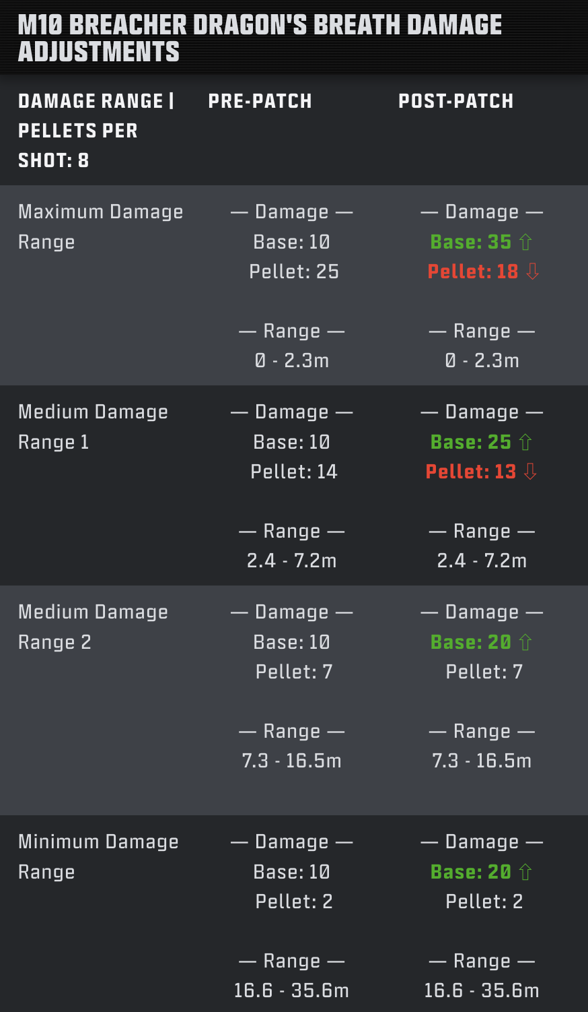The height and width of the screenshot is (1012, 588).
Task: Select the POST-PATCH column header
Action: 455,101
